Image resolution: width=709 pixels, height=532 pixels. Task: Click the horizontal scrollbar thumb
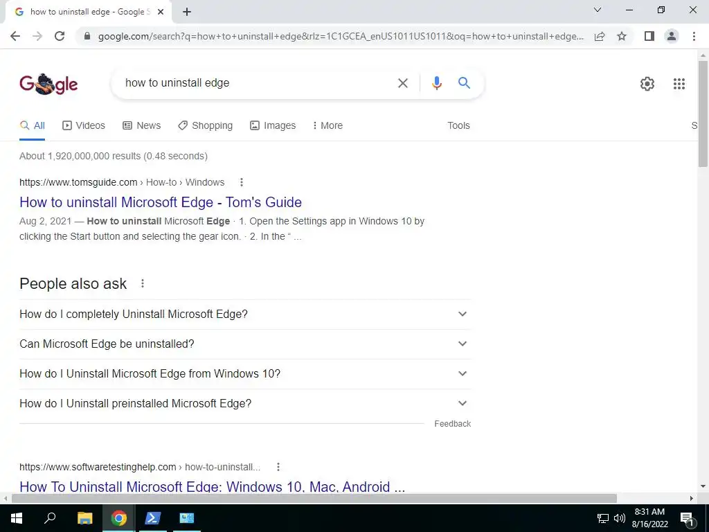click(314, 498)
